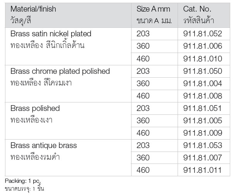Click catalog number 911.81.007
The image size is (236, 196).
click(202, 158)
